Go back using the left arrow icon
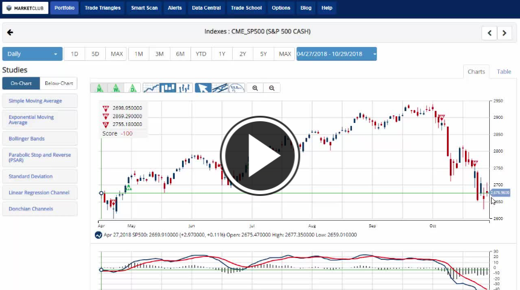The height and width of the screenshot is (290, 520). [10, 33]
